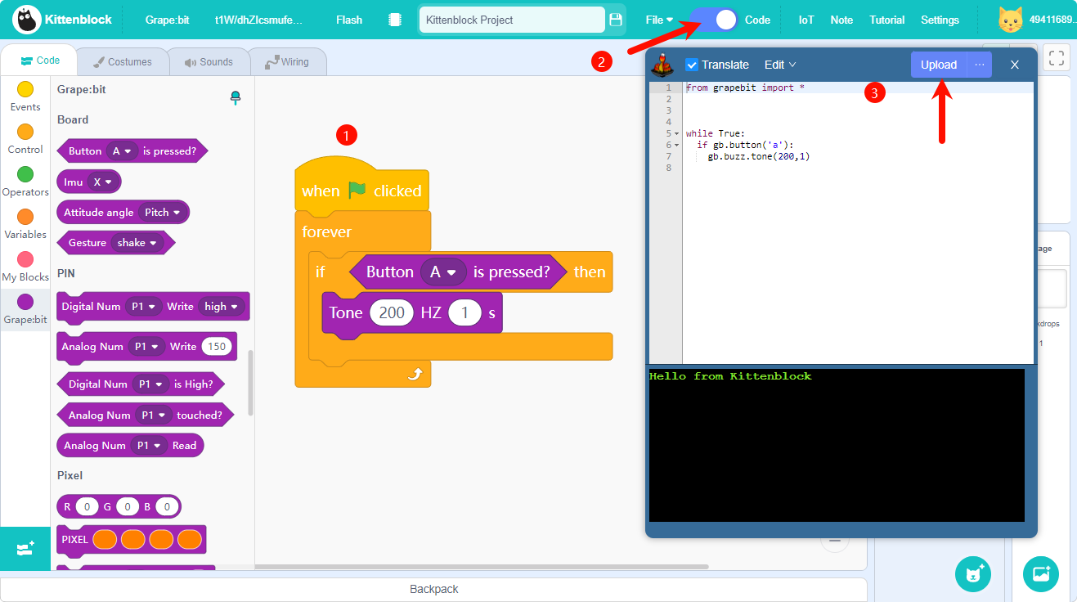Open the Settings menu
The width and height of the screenshot is (1077, 602).
(x=940, y=20)
